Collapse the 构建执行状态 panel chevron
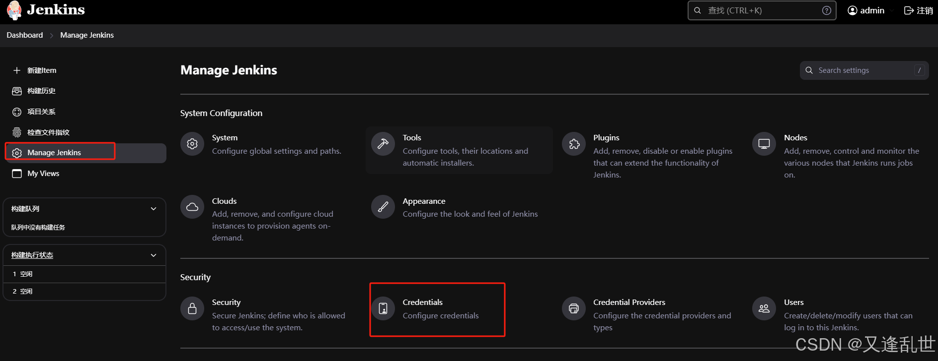This screenshot has height=361, width=938. 154,255
